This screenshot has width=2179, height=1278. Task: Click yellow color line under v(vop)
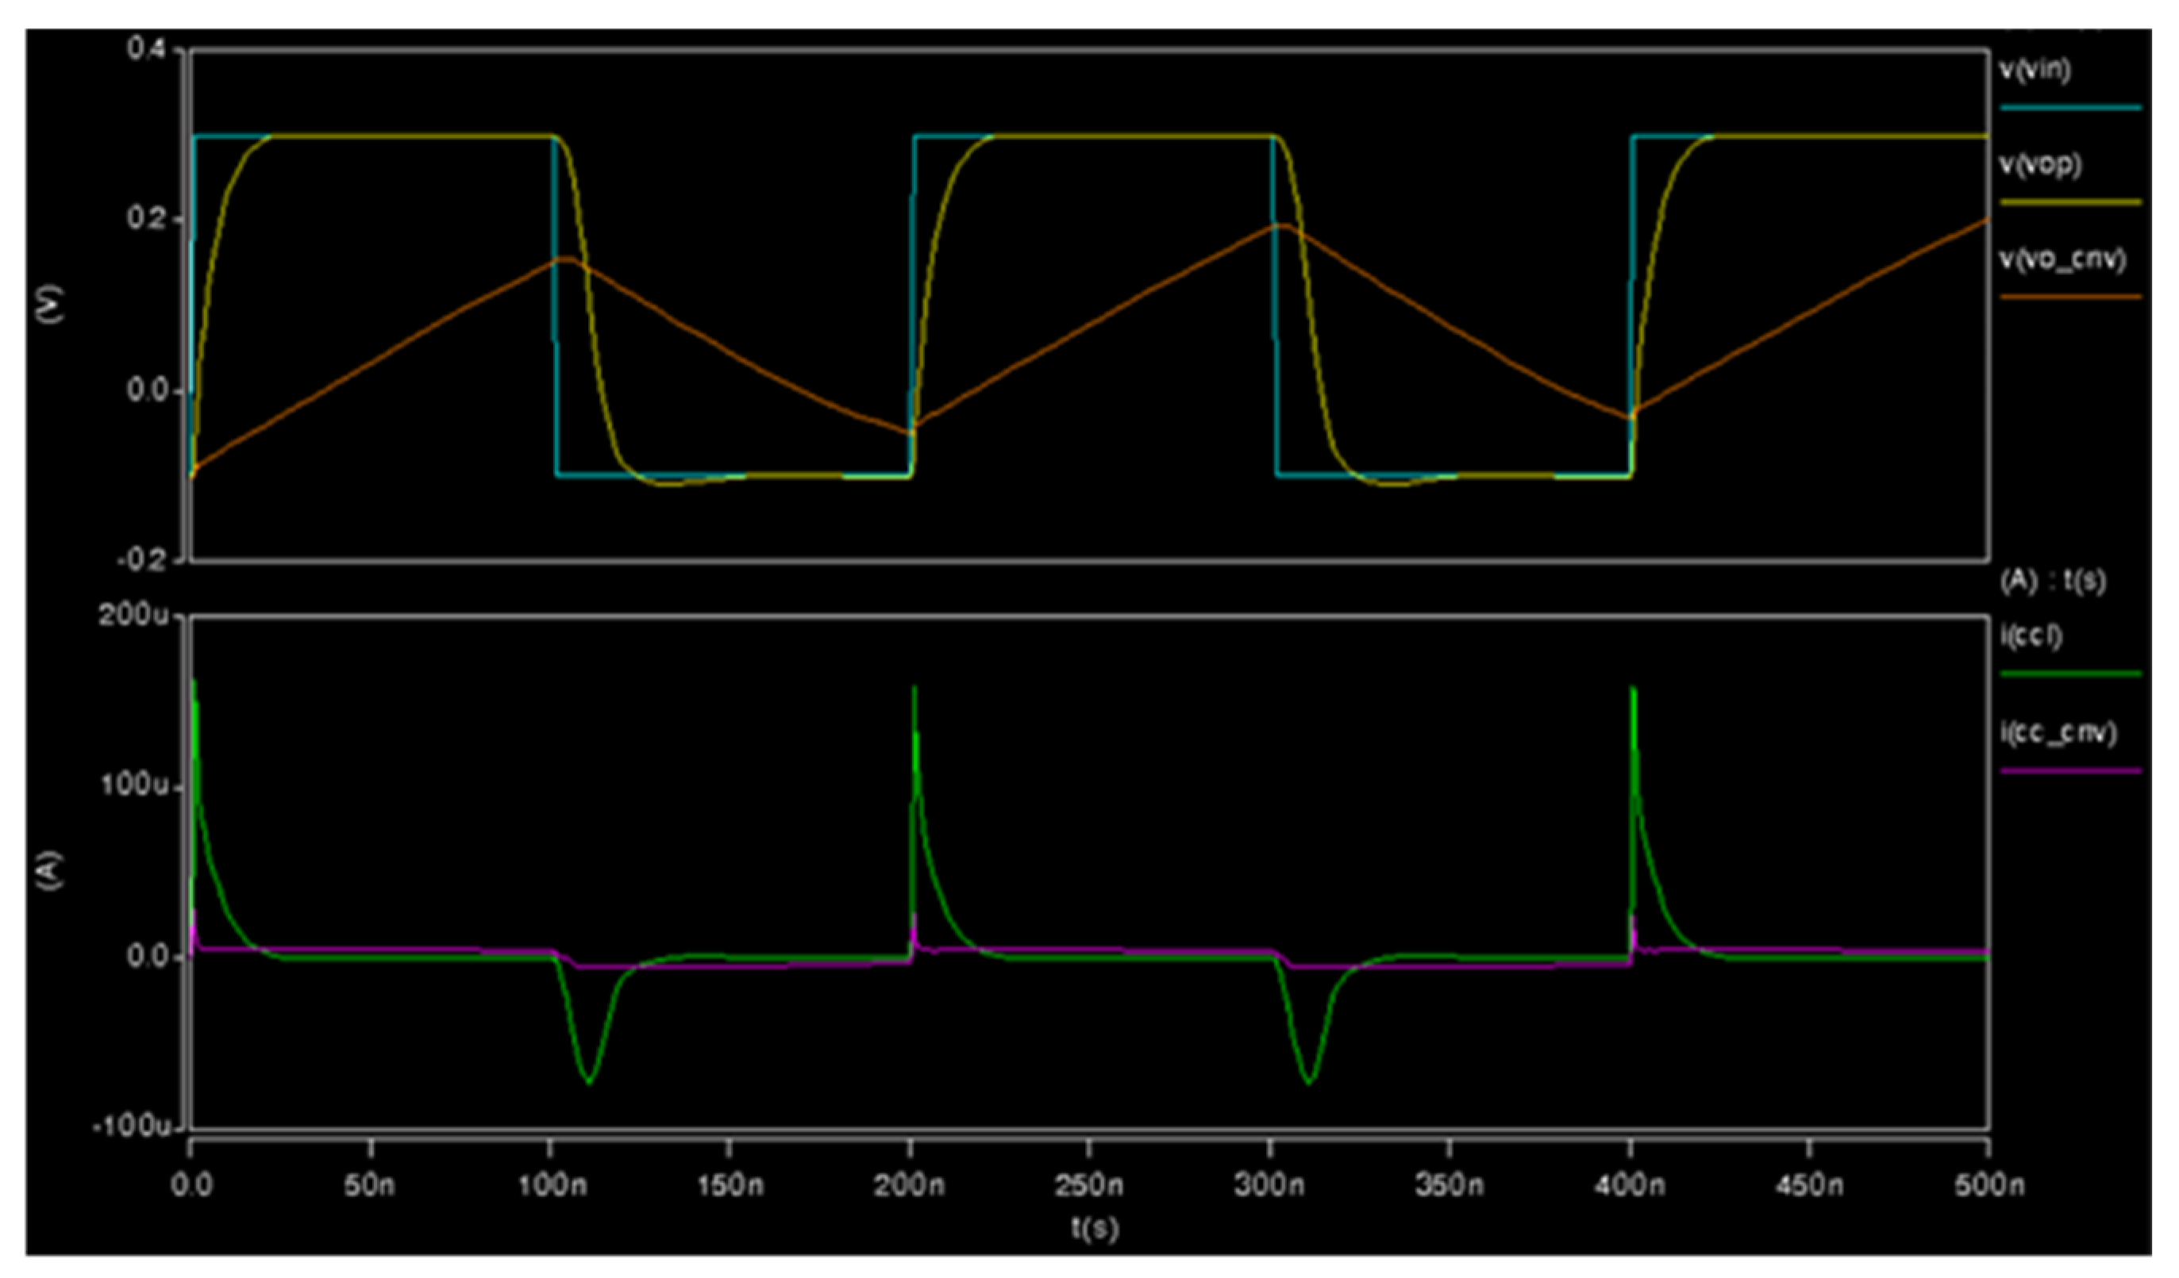pyautogui.click(x=2071, y=202)
